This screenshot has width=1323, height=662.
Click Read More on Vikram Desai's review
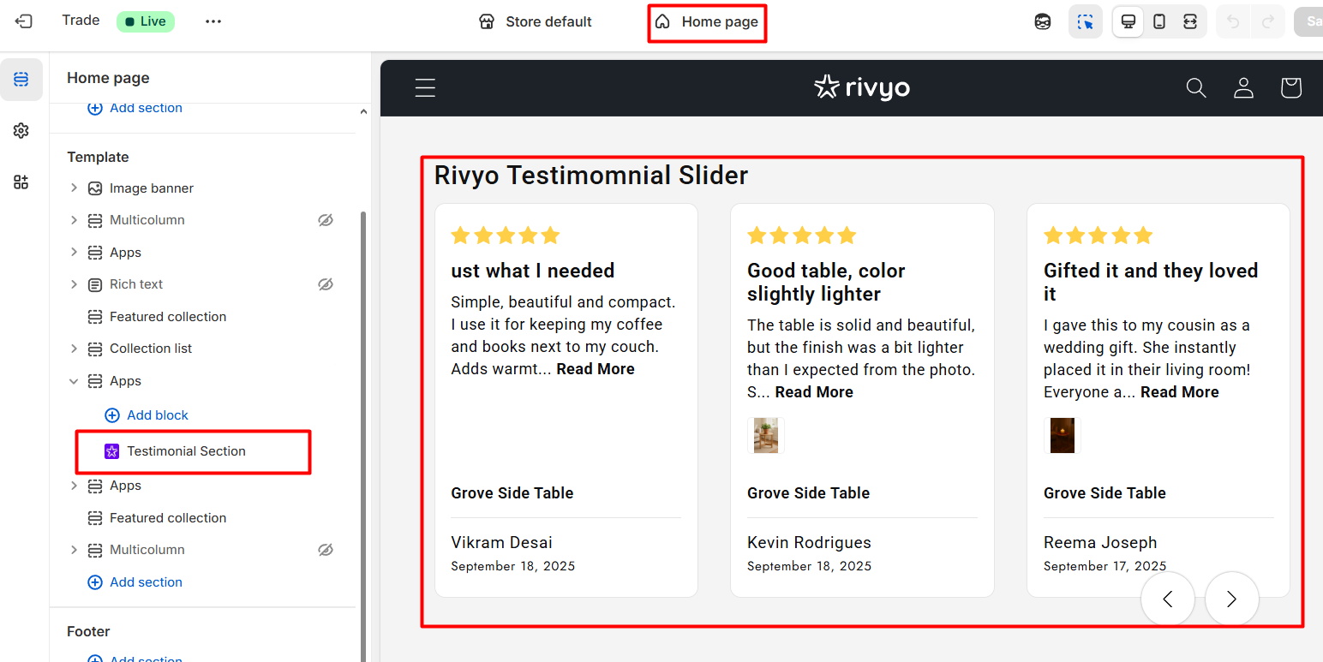pos(596,369)
